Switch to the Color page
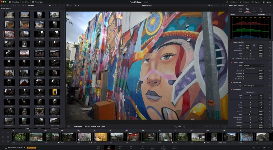The height and width of the screenshot is (150, 273). [x=153, y=148]
